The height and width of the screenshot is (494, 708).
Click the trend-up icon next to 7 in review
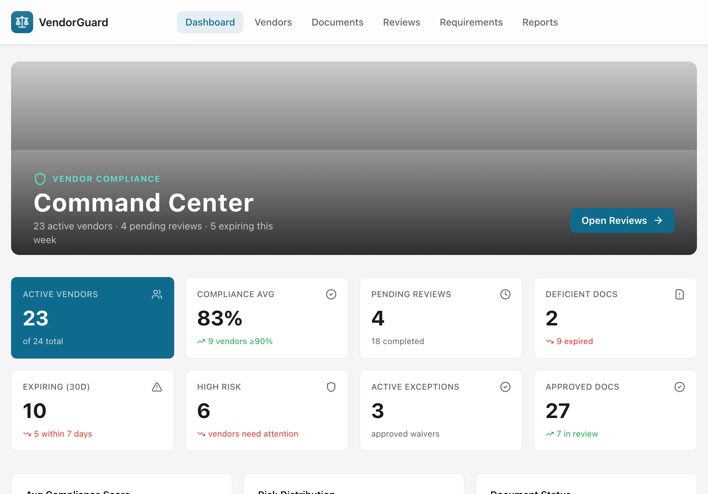click(550, 434)
